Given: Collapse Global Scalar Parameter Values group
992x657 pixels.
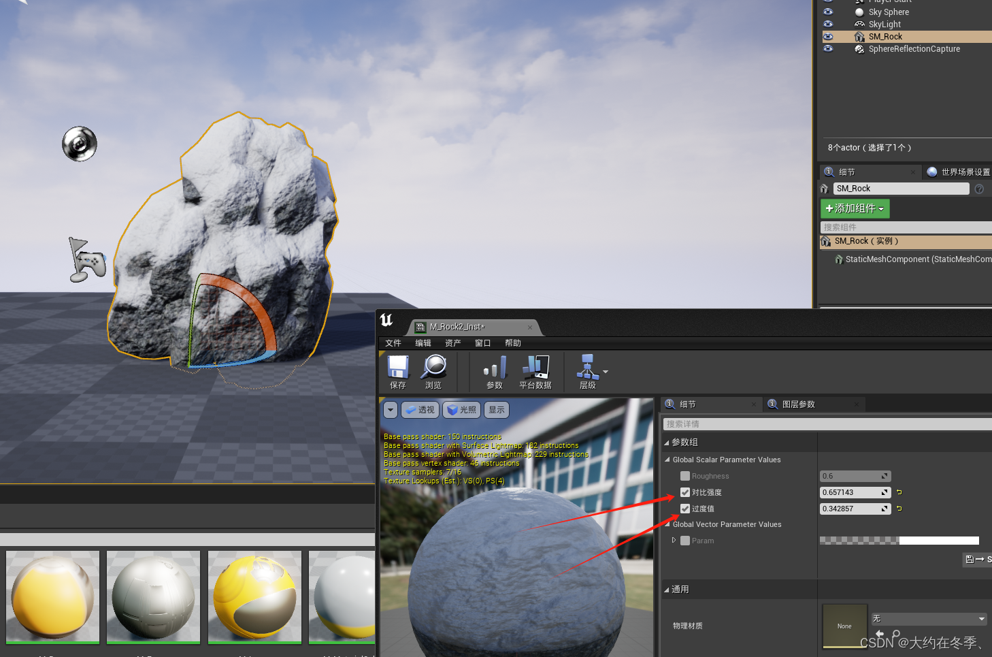Looking at the screenshot, I should click(667, 460).
